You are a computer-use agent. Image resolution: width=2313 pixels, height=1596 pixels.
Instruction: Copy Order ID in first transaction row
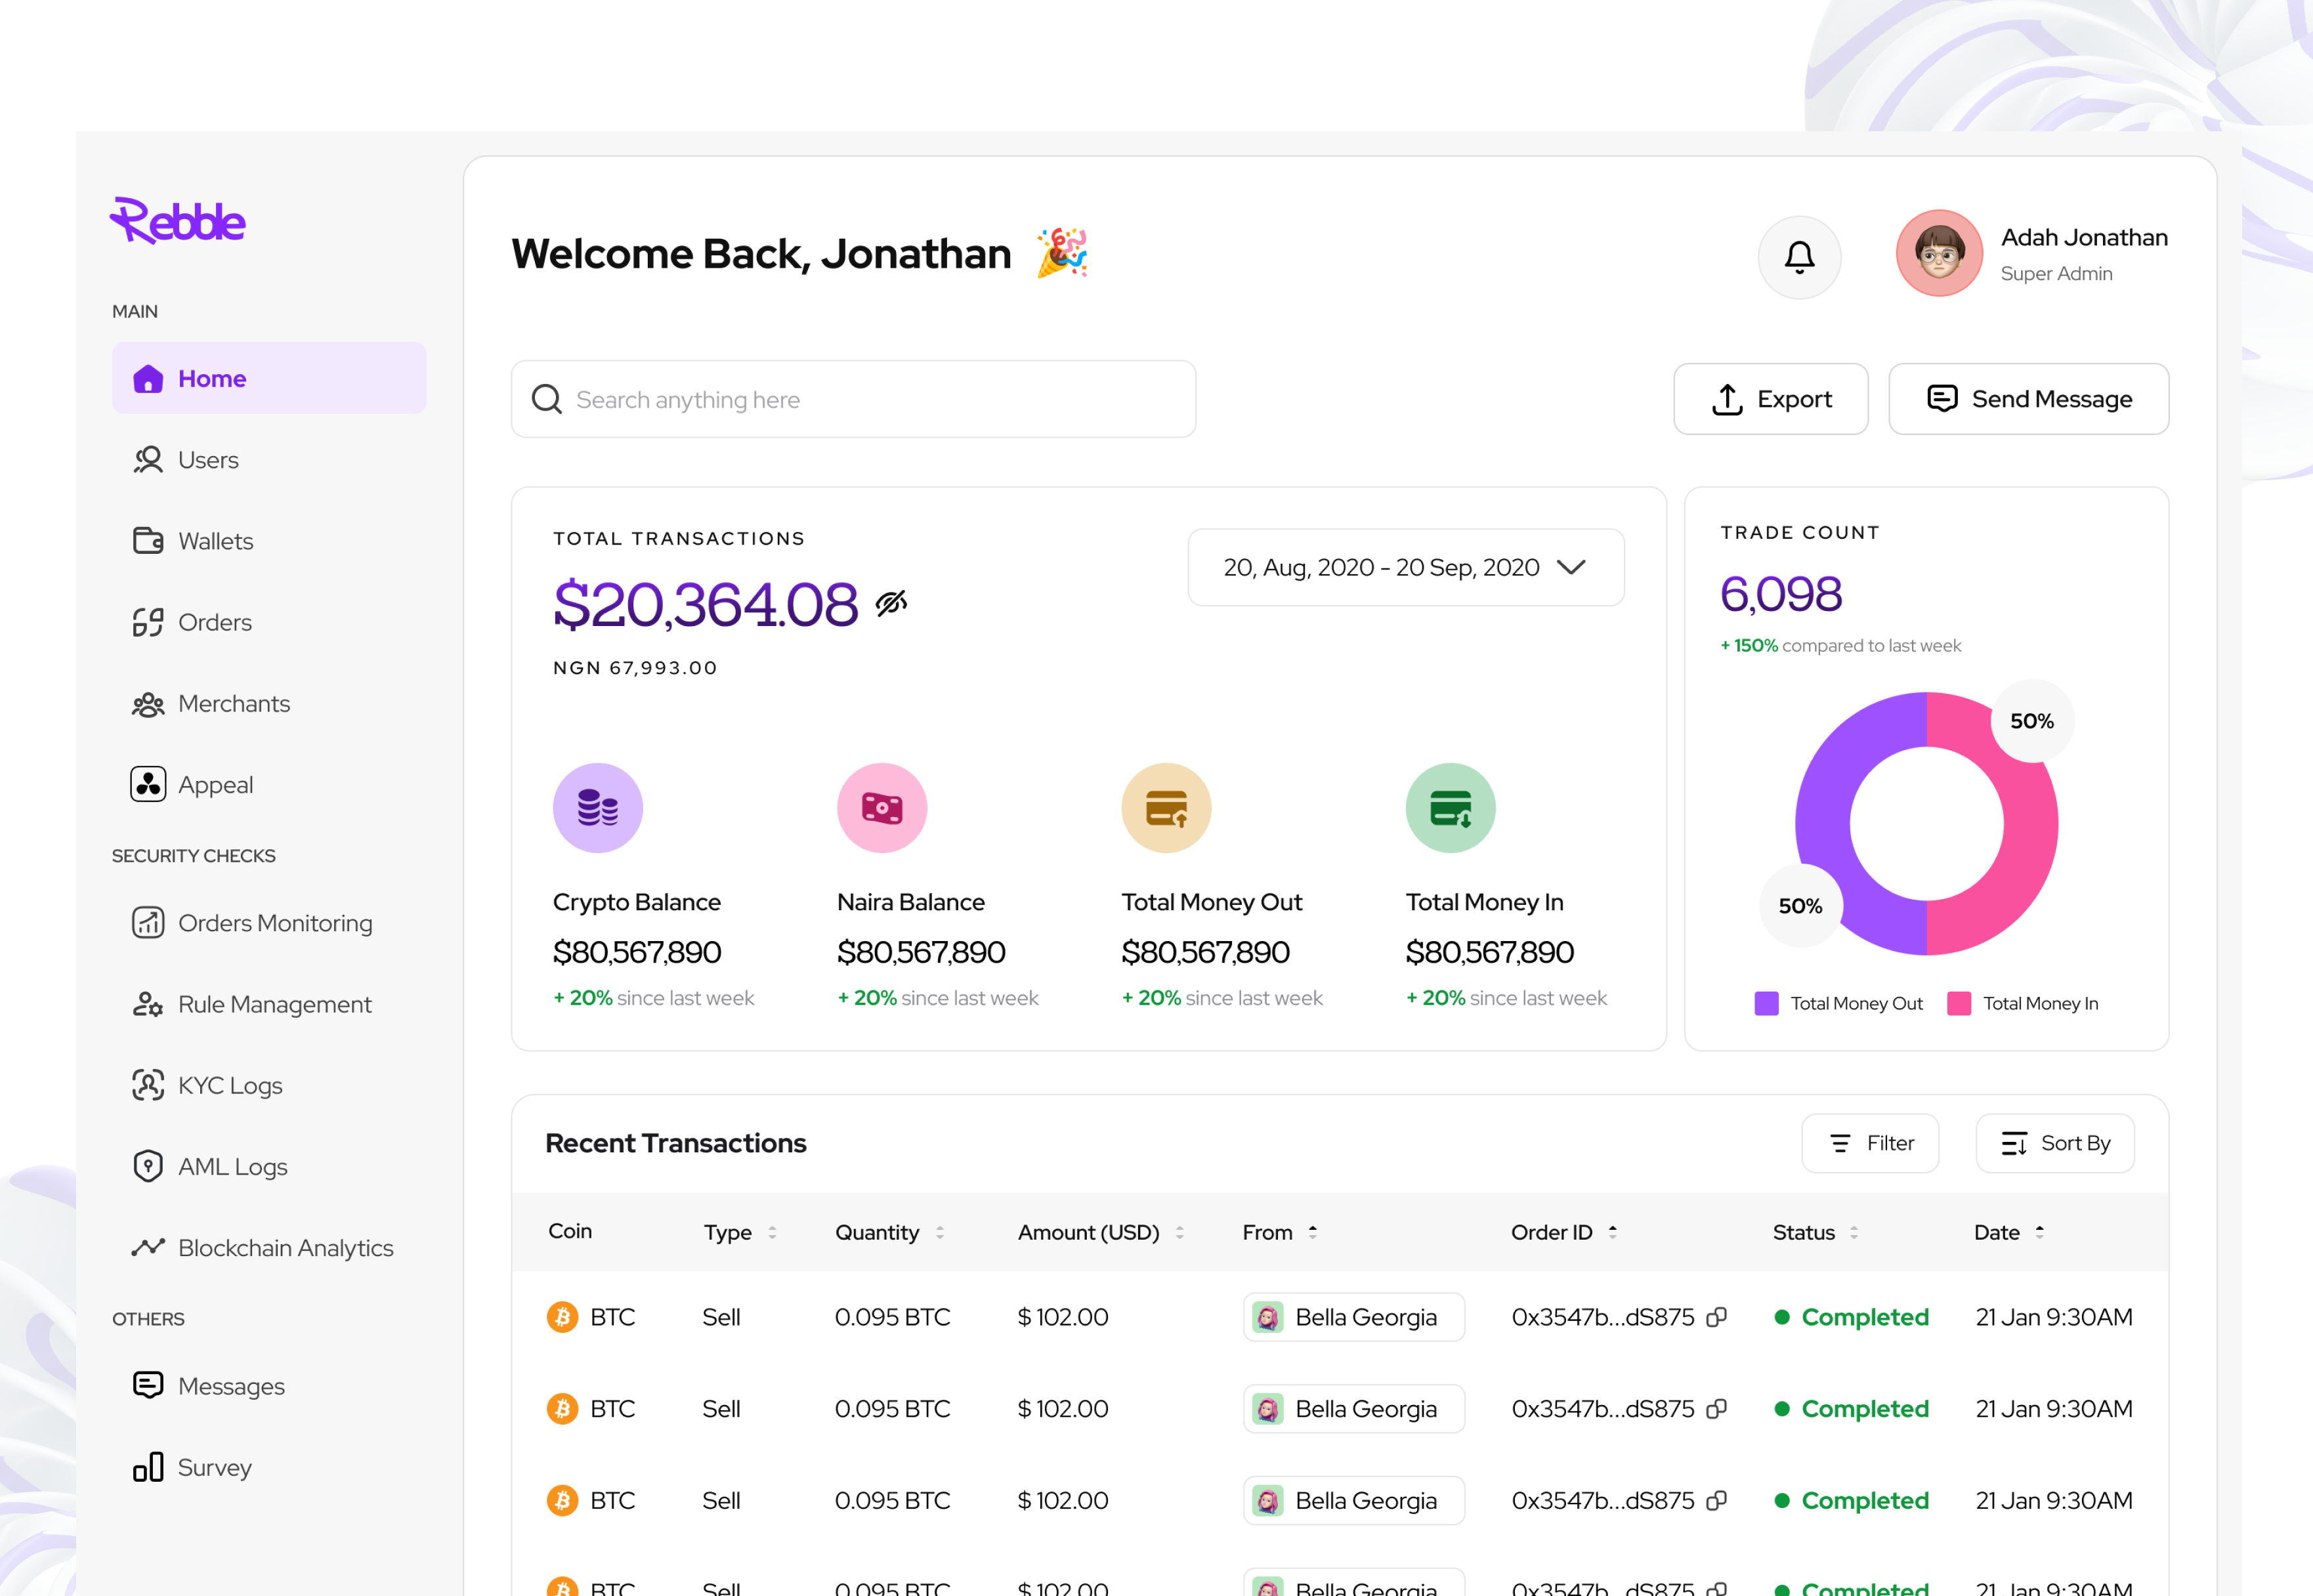tap(1716, 1317)
